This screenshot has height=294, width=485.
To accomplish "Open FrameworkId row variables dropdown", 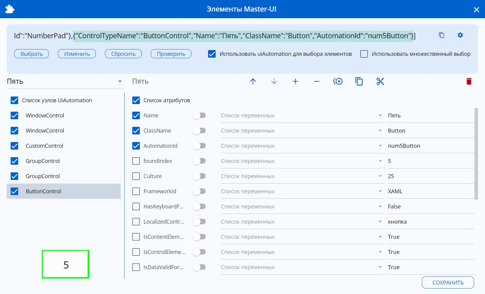I will click(x=302, y=191).
